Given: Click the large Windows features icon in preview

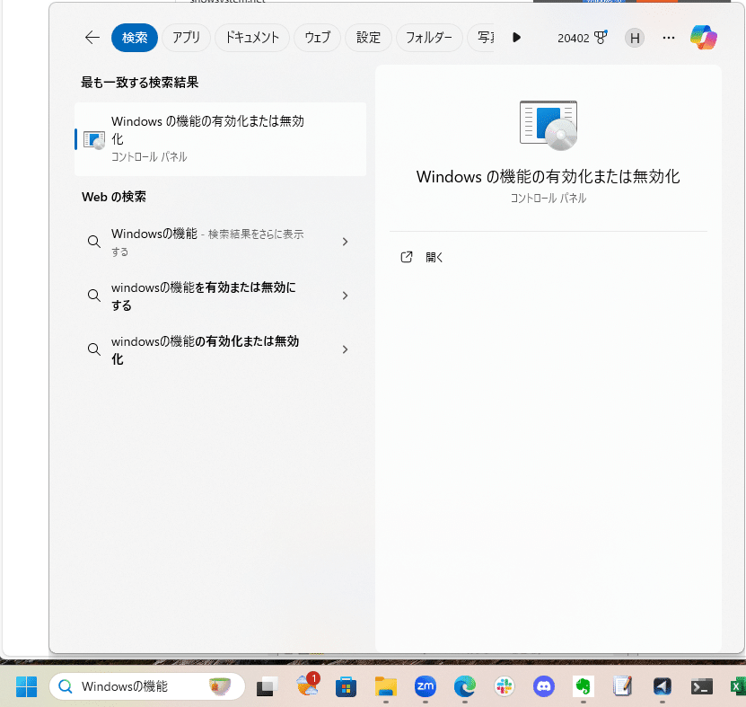Looking at the screenshot, I should coord(549,125).
